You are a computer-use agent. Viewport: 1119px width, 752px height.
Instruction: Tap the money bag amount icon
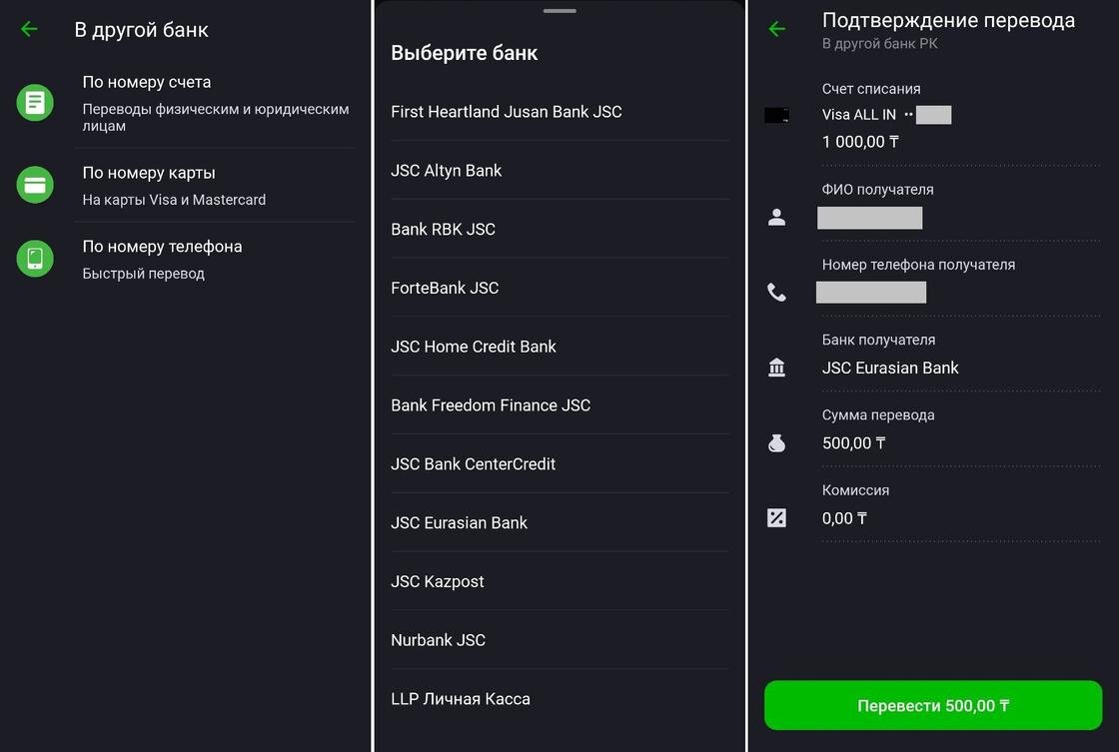click(x=776, y=443)
